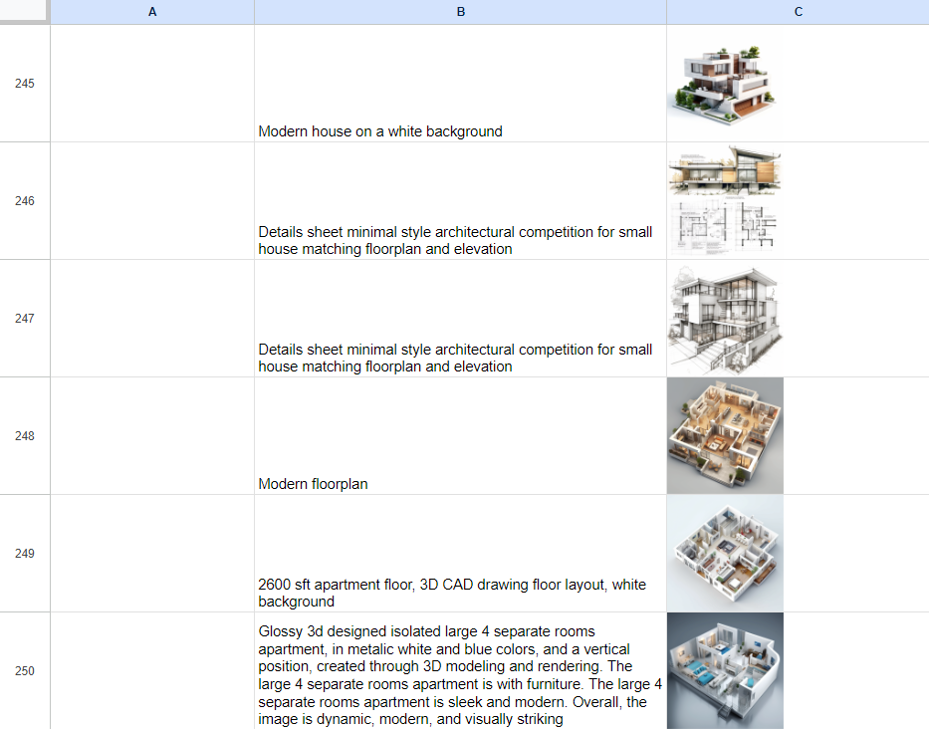Click the white apartment layout image, row 249
This screenshot has width=929, height=729.
tap(724, 554)
